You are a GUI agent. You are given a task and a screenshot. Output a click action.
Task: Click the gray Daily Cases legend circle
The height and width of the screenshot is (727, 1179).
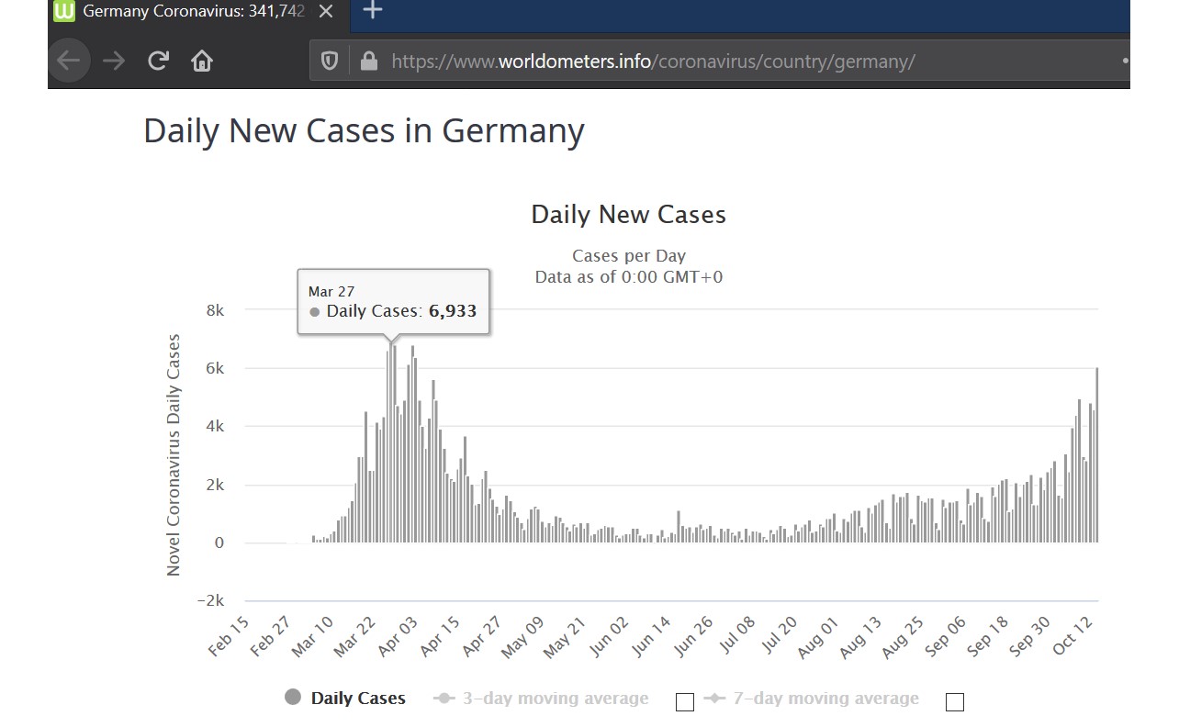pyautogui.click(x=293, y=698)
